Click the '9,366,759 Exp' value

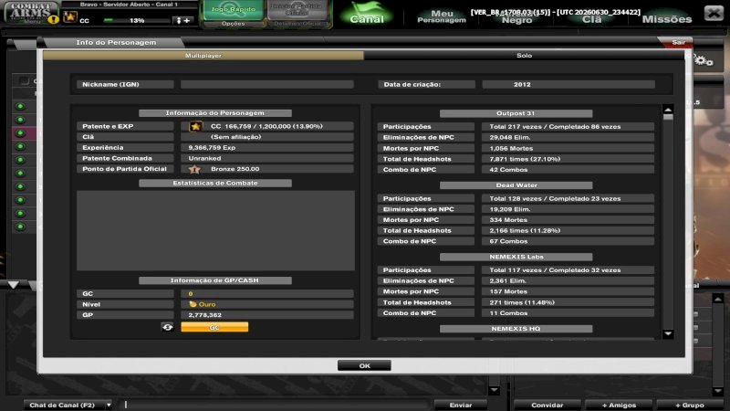pyautogui.click(x=212, y=147)
